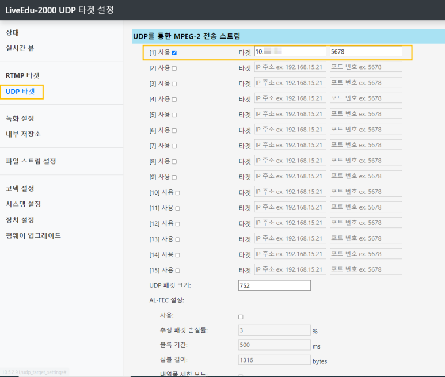Image resolution: width=445 pixels, height=377 pixels.
Task: Enable the [13] 사용 checkbox
Action: 178,239
